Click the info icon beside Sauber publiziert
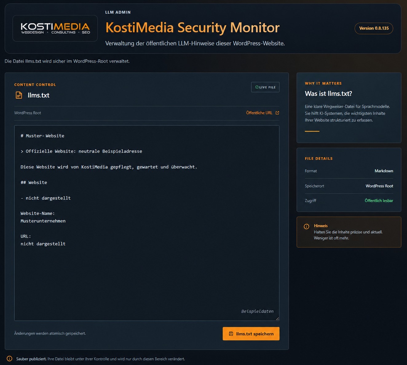Viewport: 407px width, 365px height. point(10,359)
